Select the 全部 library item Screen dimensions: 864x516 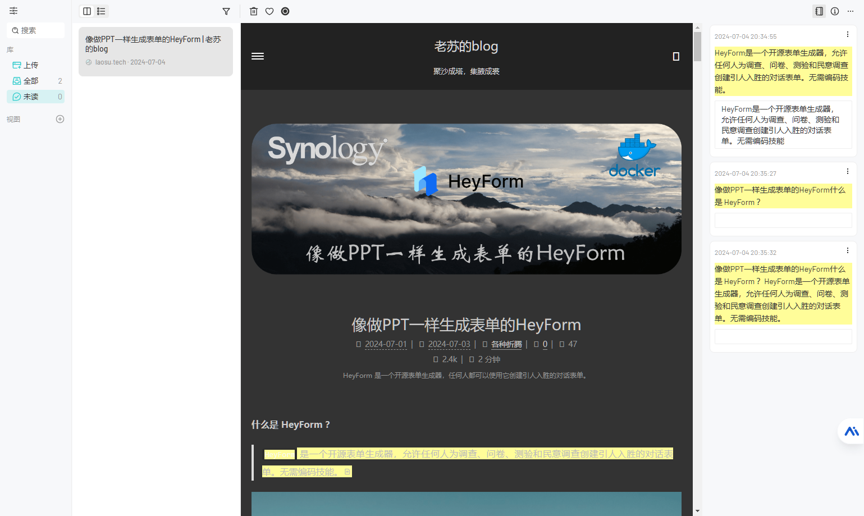36,81
